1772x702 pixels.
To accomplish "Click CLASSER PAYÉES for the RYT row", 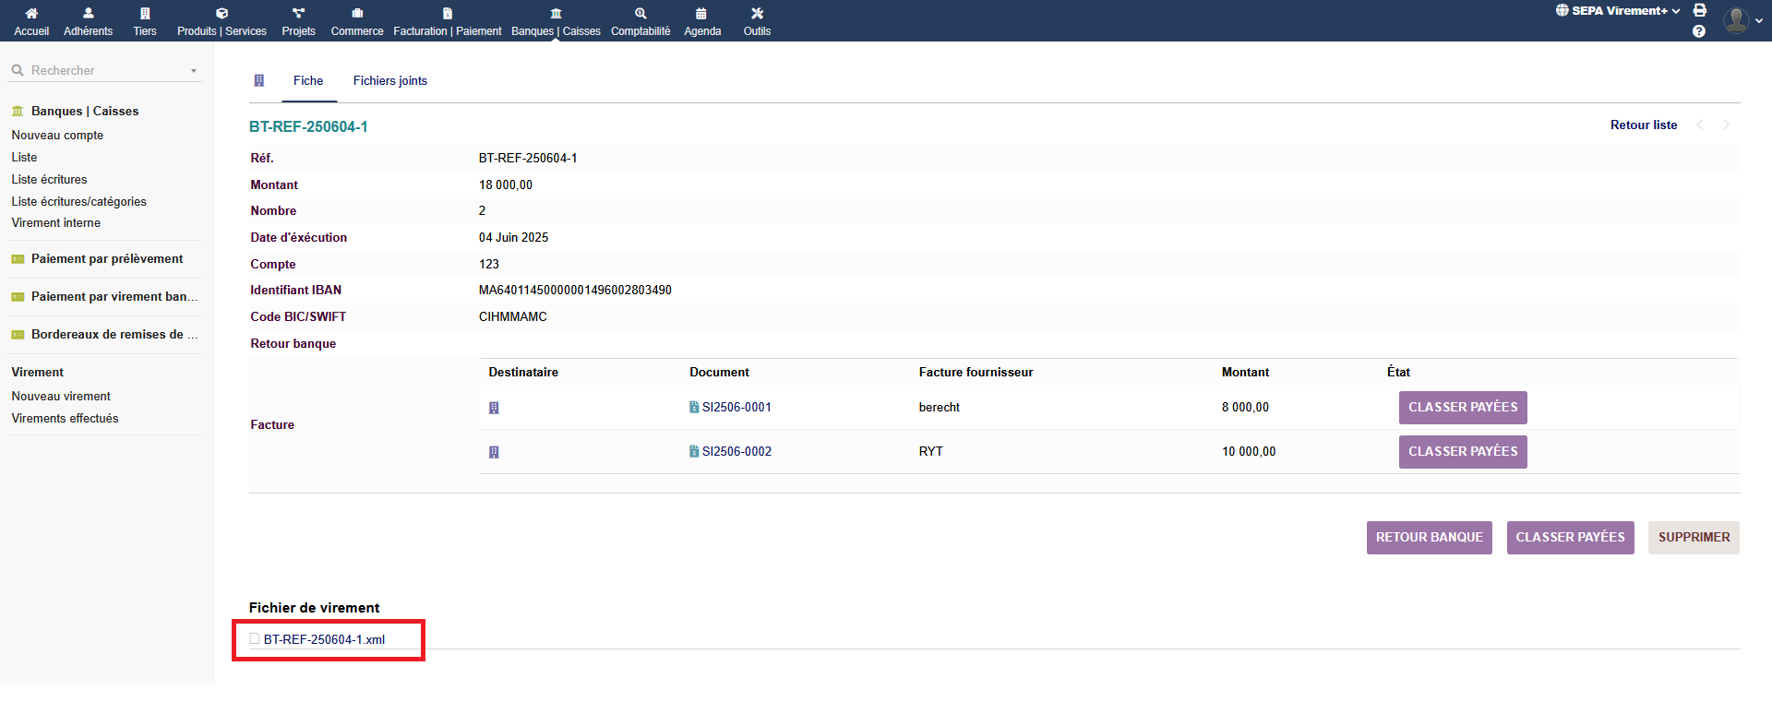I will 1463,452.
